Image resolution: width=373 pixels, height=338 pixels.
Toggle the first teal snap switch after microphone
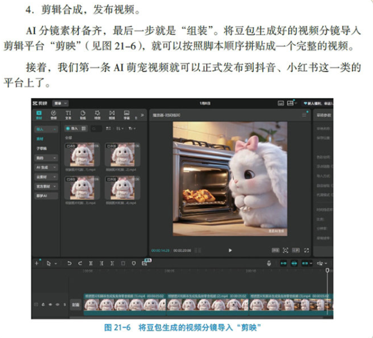(283, 263)
